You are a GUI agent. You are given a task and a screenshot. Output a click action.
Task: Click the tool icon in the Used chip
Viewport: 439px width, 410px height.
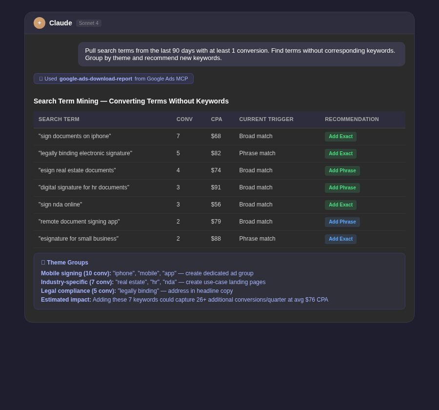[x=41, y=79]
